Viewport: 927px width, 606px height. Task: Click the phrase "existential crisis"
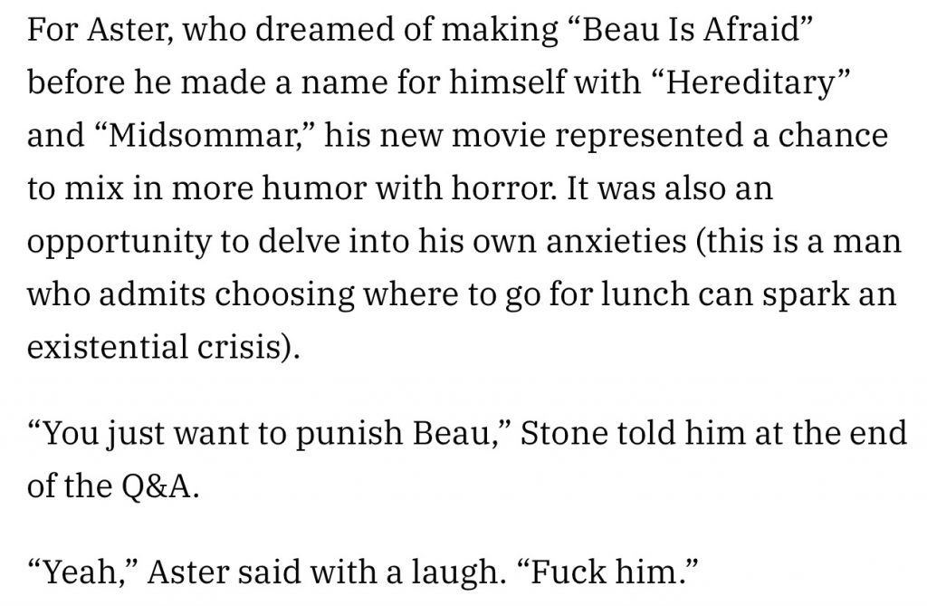click(x=152, y=347)
